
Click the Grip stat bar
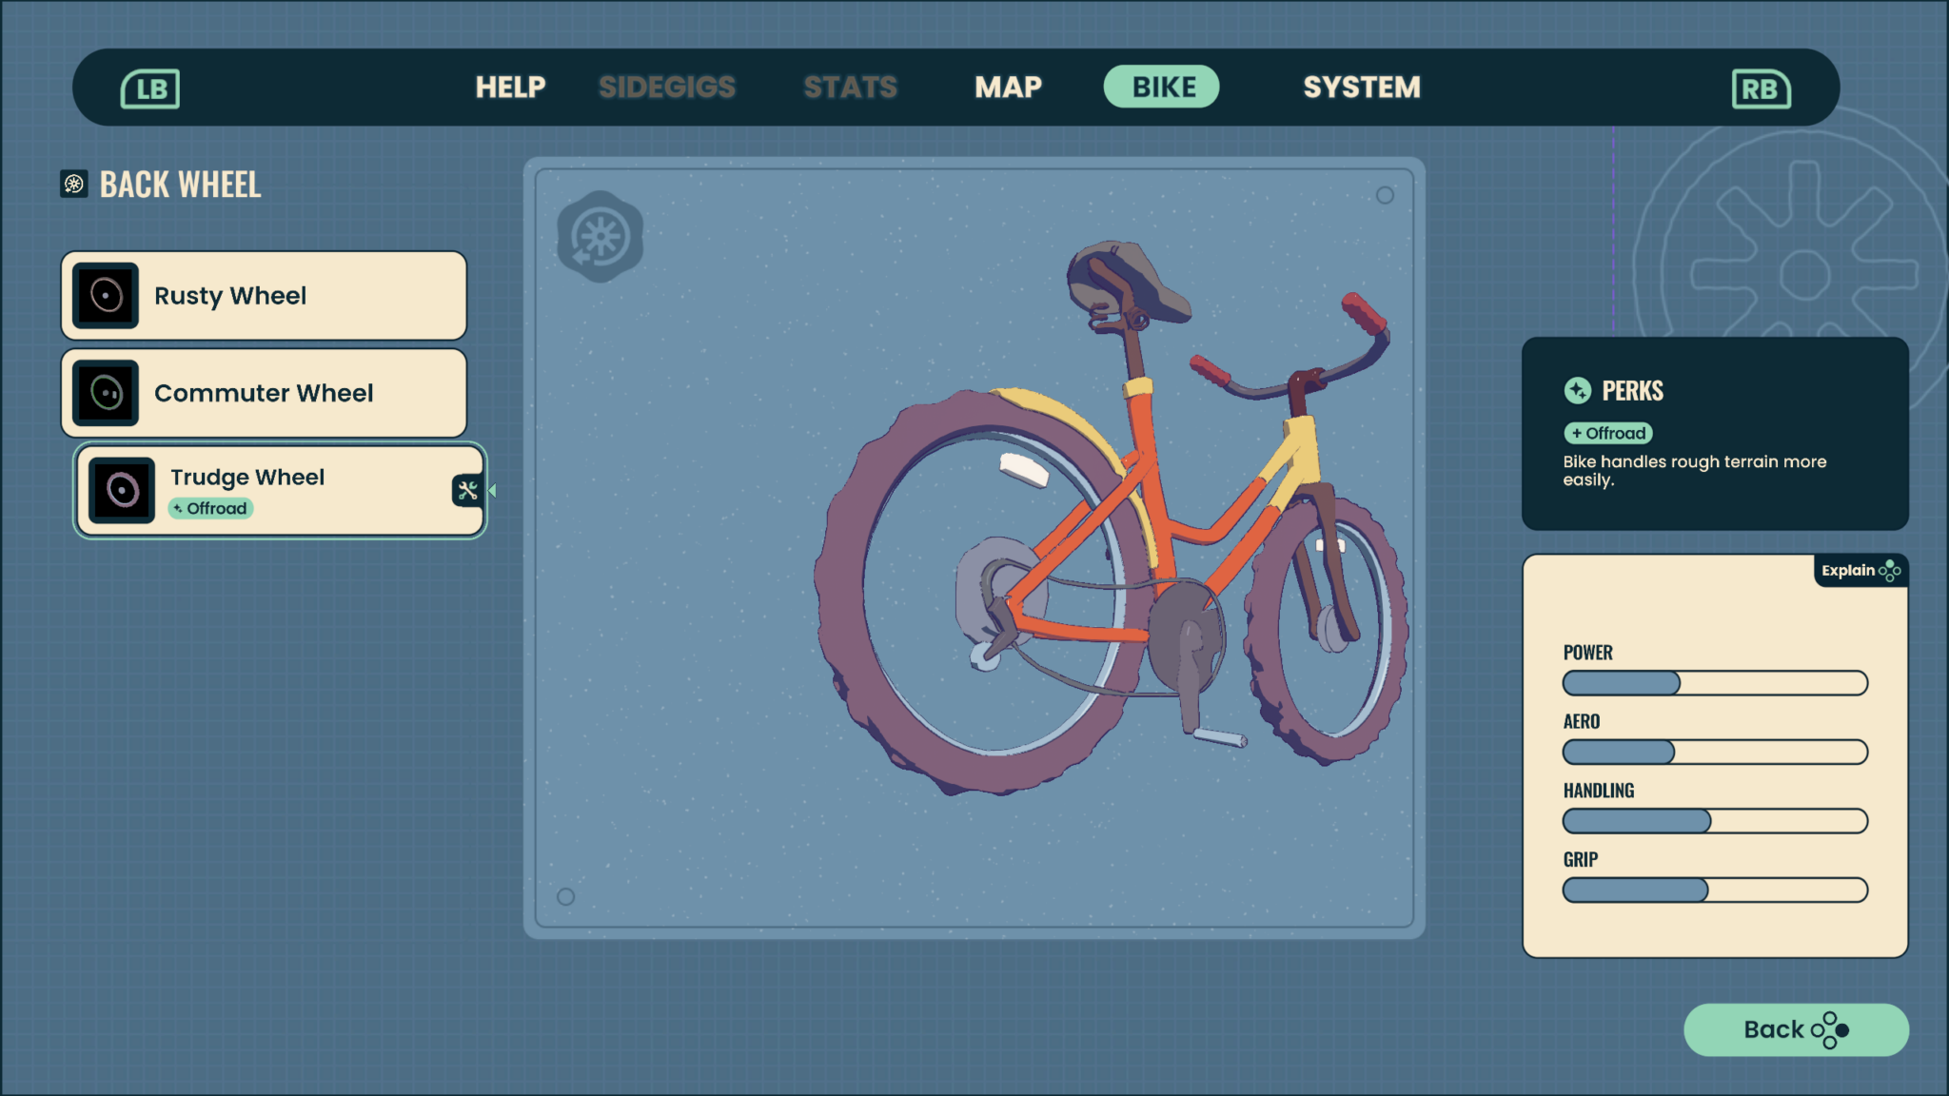[1715, 890]
